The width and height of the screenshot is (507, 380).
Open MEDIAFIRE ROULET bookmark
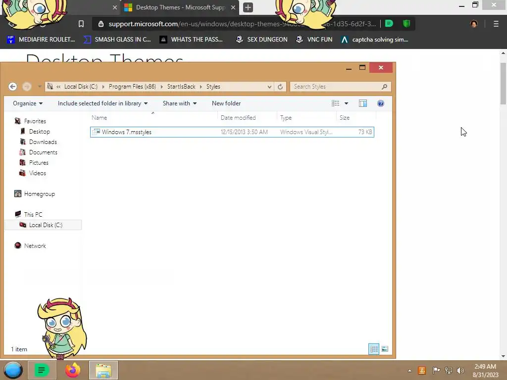[41, 40]
